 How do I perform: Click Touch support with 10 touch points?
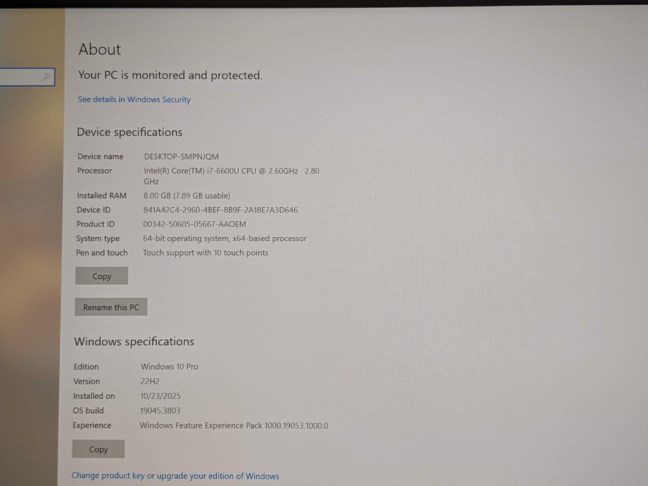pyautogui.click(x=205, y=253)
